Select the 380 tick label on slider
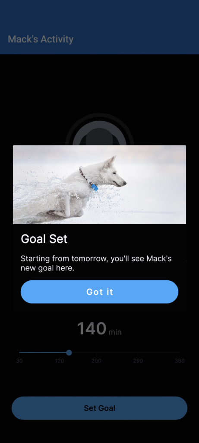Viewport: 199px width, 443px height. [x=180, y=361]
